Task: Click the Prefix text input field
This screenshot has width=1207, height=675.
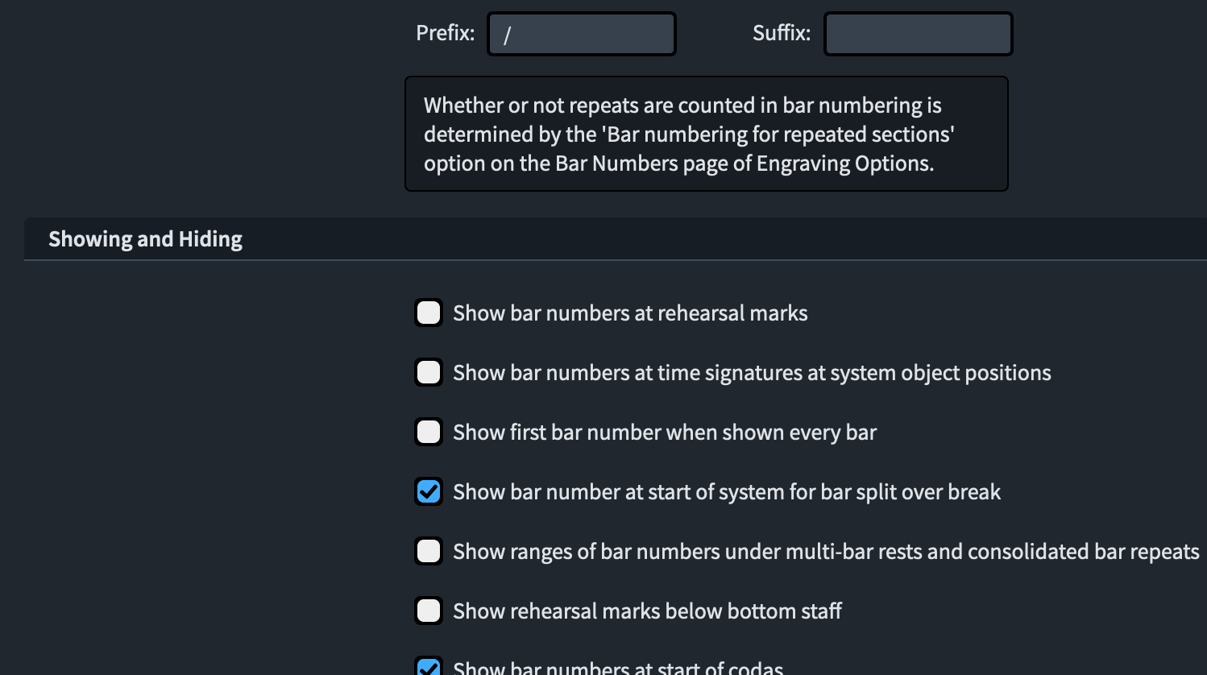Action: coord(581,34)
